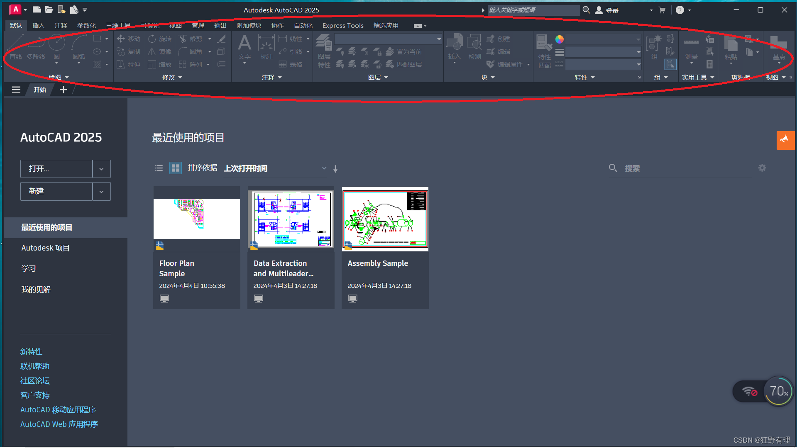Image resolution: width=797 pixels, height=448 pixels.
Task: Open the 参数化 ribbon tab
Action: (86, 25)
